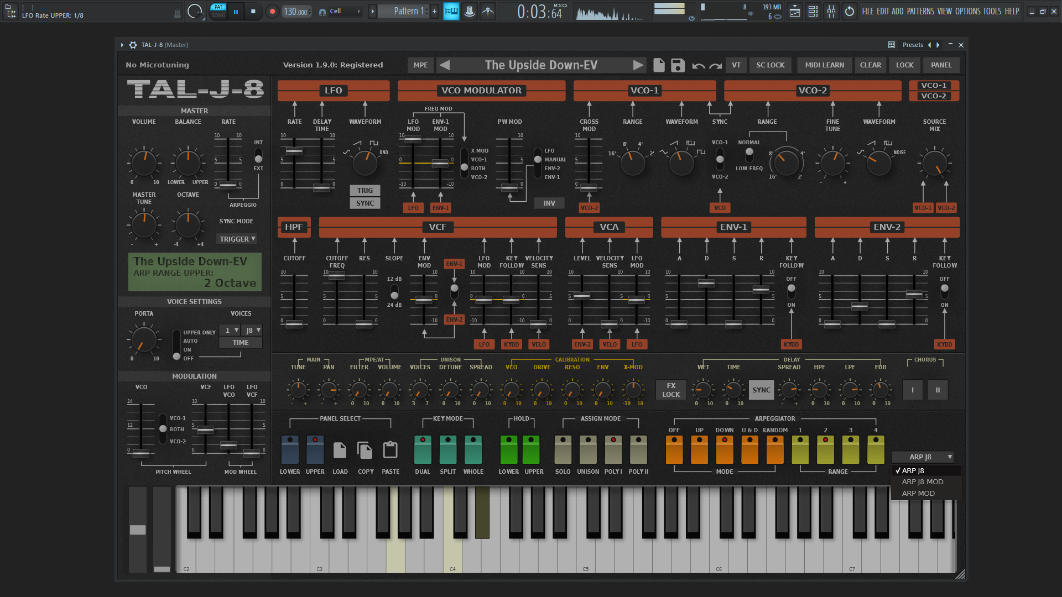Click the HPF cutoff slider

click(294, 323)
